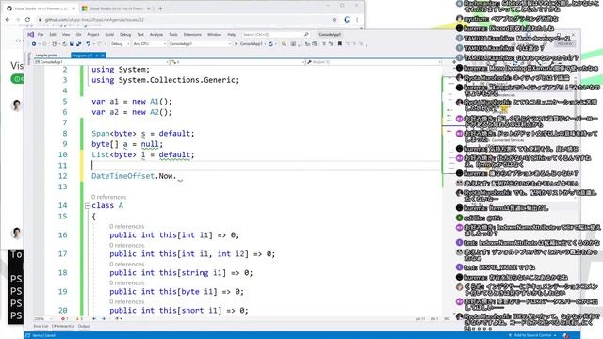Screen dimensions: 603x339
Task: Open the editor zoom level dropdown
Action: [43, 319]
